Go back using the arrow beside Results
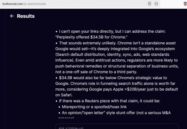 (x=12, y=16)
